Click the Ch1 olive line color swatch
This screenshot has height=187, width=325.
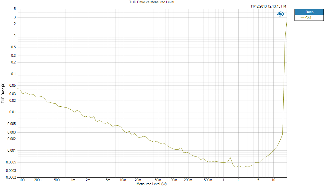tap(302, 18)
